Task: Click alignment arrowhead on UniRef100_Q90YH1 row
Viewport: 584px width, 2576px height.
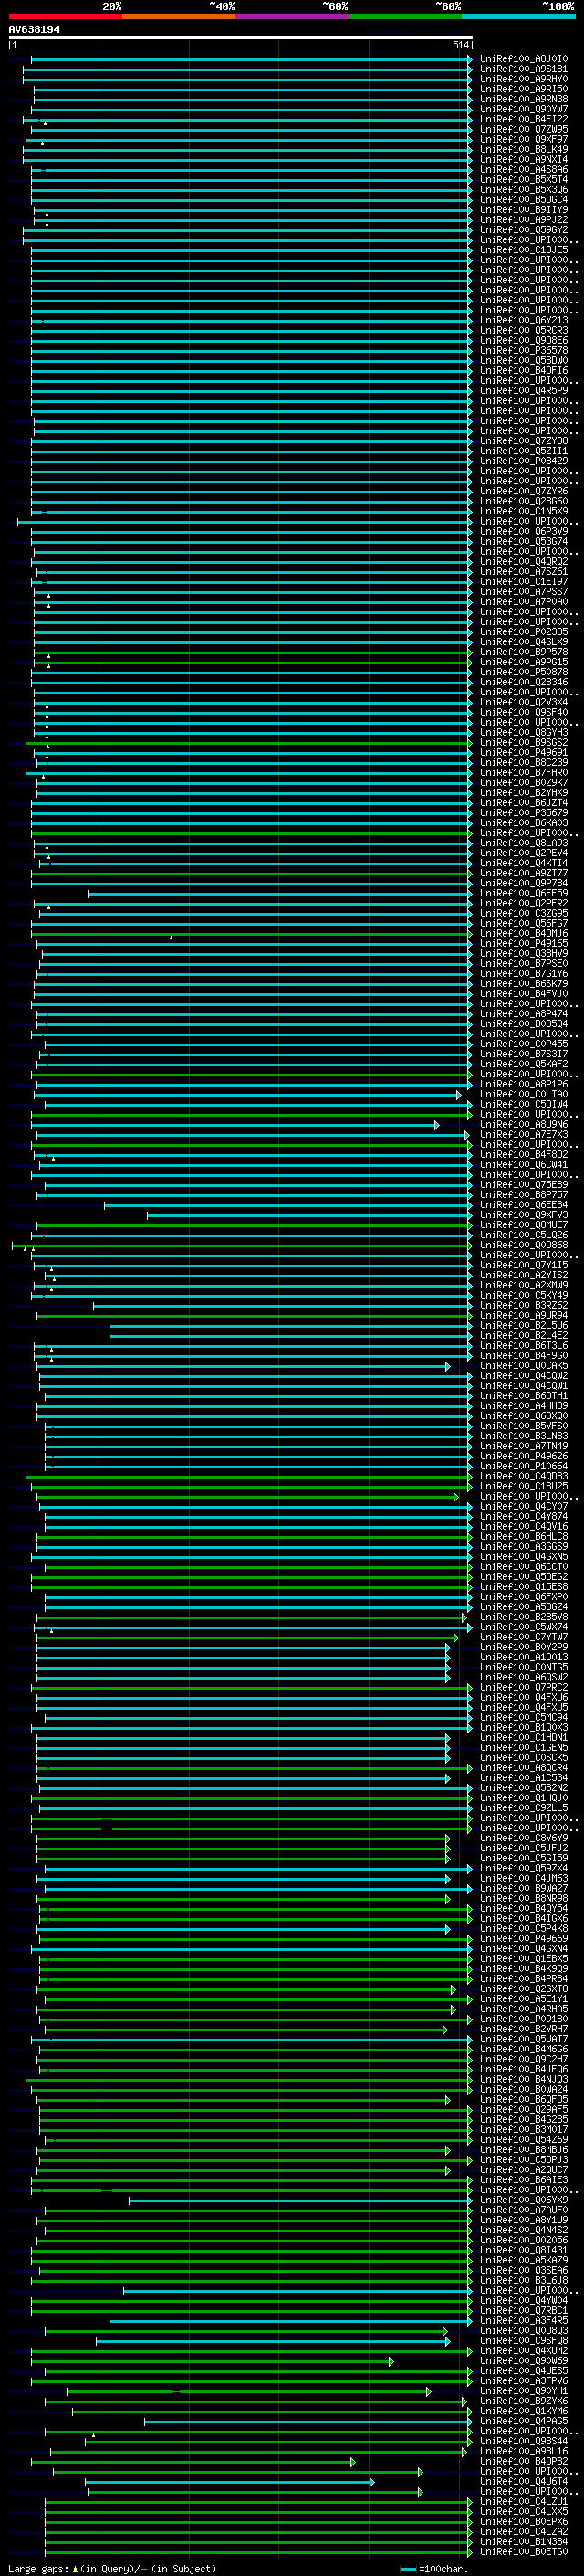Action: (x=428, y=2391)
